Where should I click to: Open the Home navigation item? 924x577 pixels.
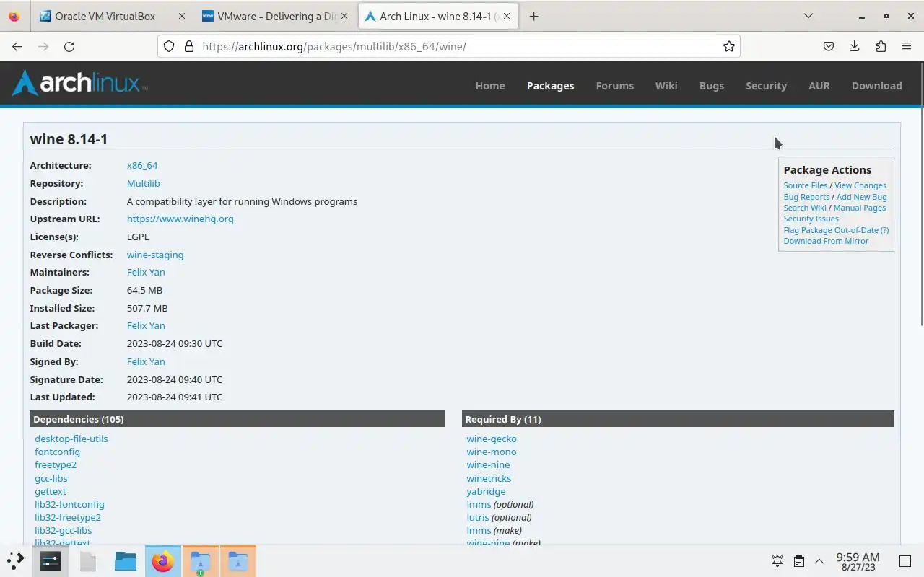click(490, 85)
